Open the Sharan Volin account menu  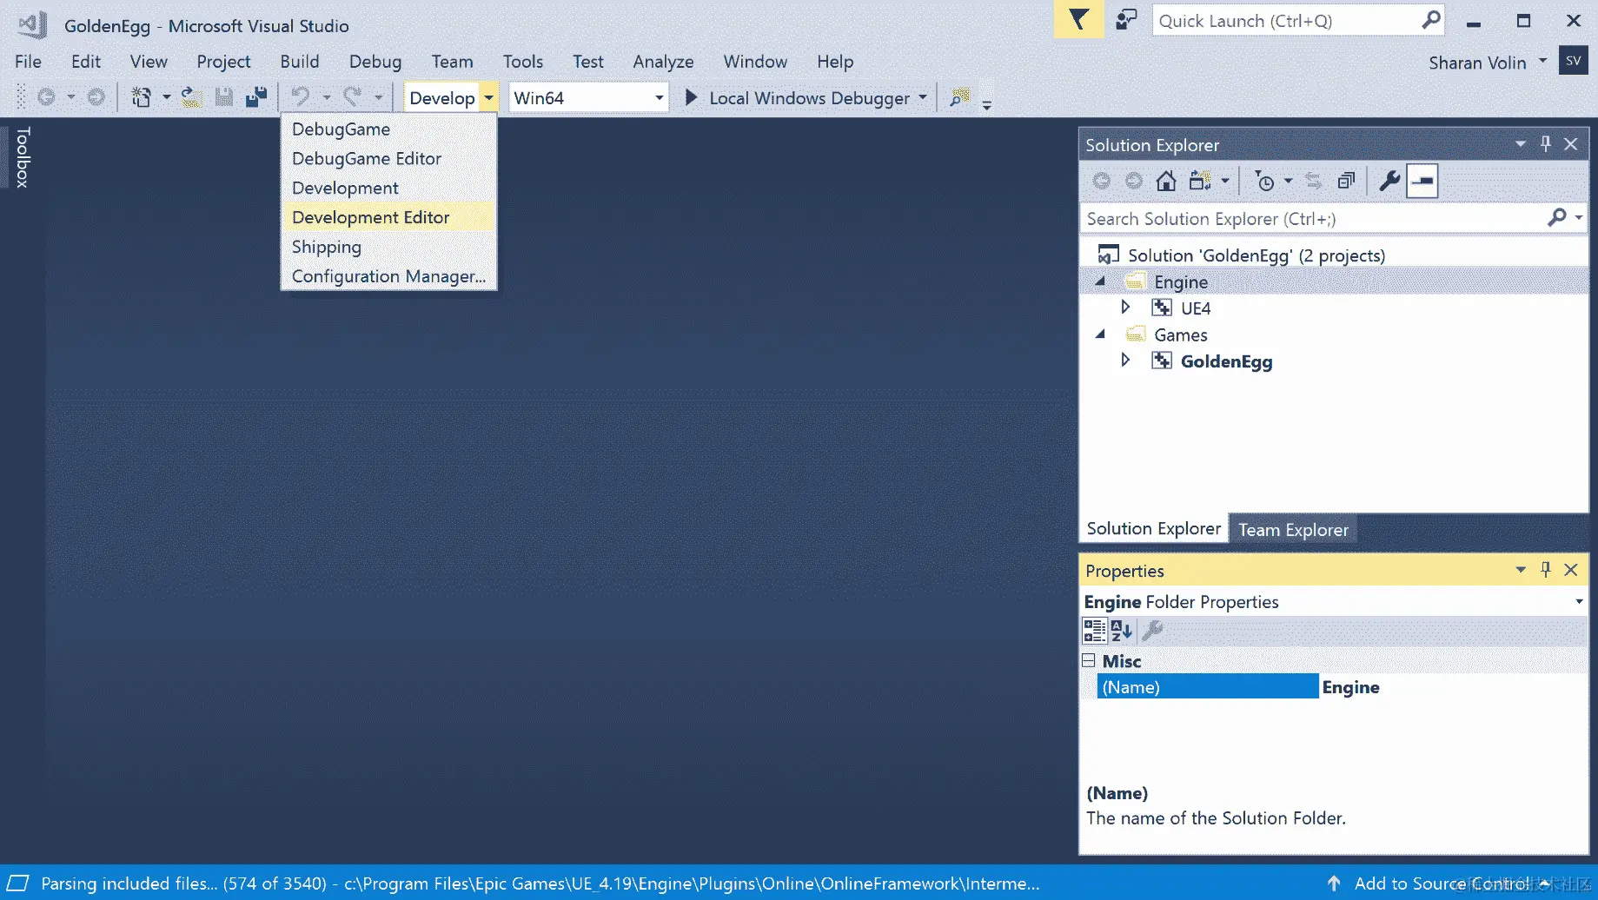pos(1488,63)
